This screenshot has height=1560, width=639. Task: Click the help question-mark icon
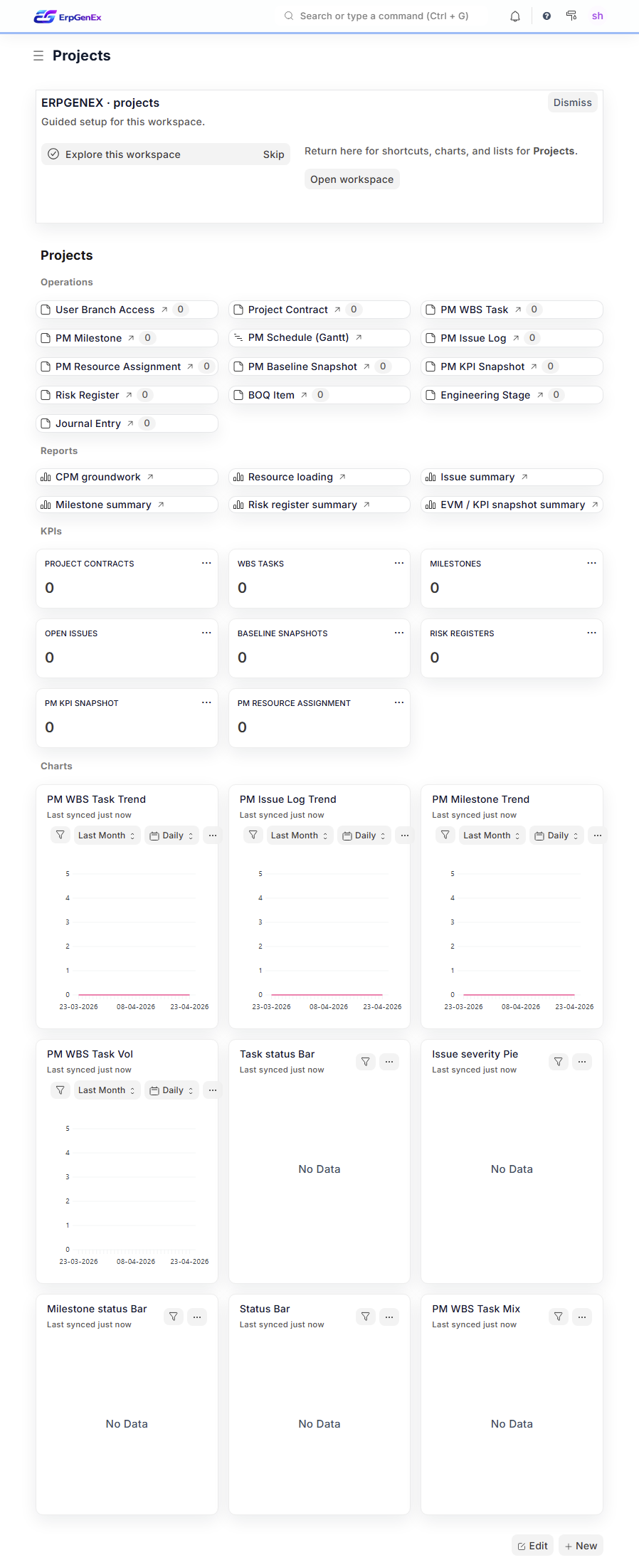(545, 16)
